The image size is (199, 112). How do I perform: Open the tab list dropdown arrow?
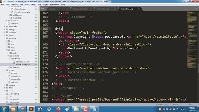[x=197, y=9]
